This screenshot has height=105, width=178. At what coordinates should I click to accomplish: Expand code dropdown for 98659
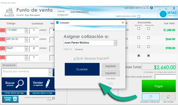26,49
